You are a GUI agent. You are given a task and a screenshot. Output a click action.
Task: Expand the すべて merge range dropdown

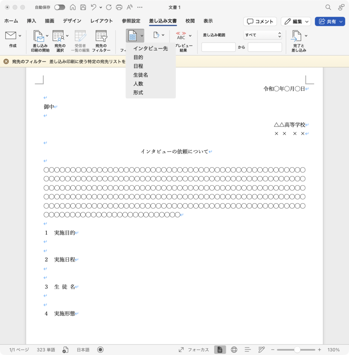(263, 35)
